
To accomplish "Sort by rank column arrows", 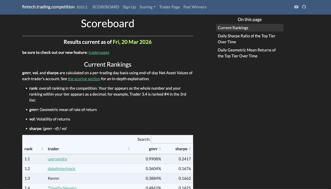I will (42, 149).
